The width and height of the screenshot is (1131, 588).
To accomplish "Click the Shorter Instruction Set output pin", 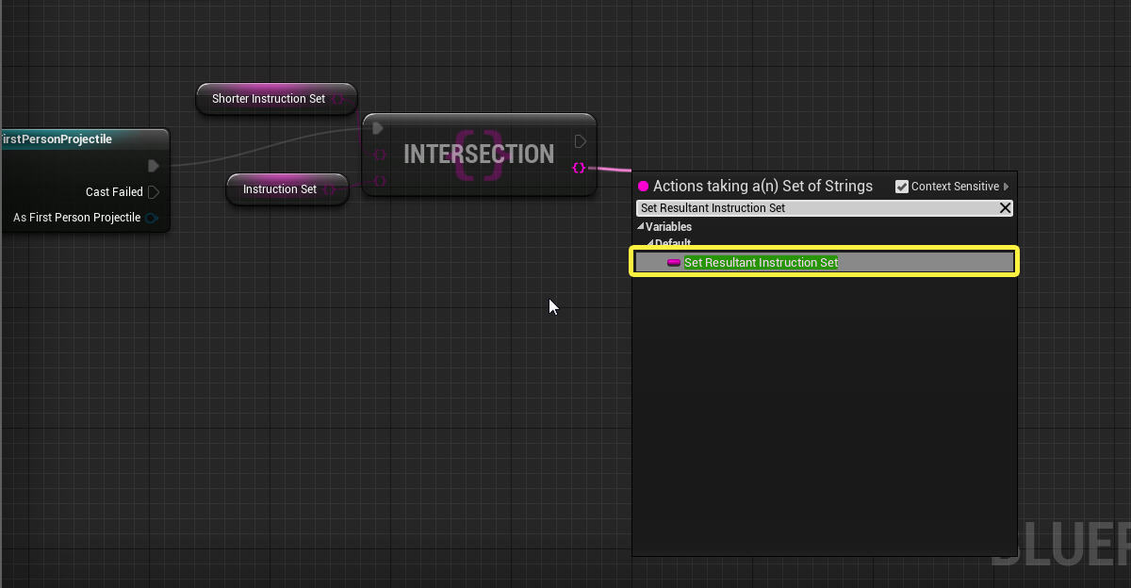I will click(x=338, y=98).
